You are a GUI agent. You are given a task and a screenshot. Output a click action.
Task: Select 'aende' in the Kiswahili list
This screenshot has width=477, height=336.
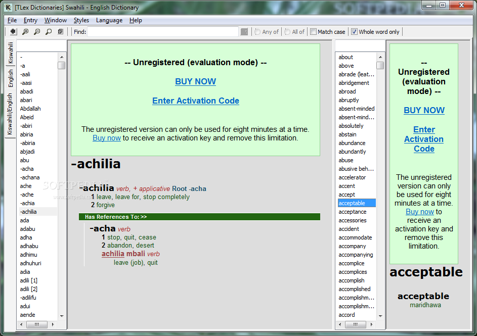(27, 315)
